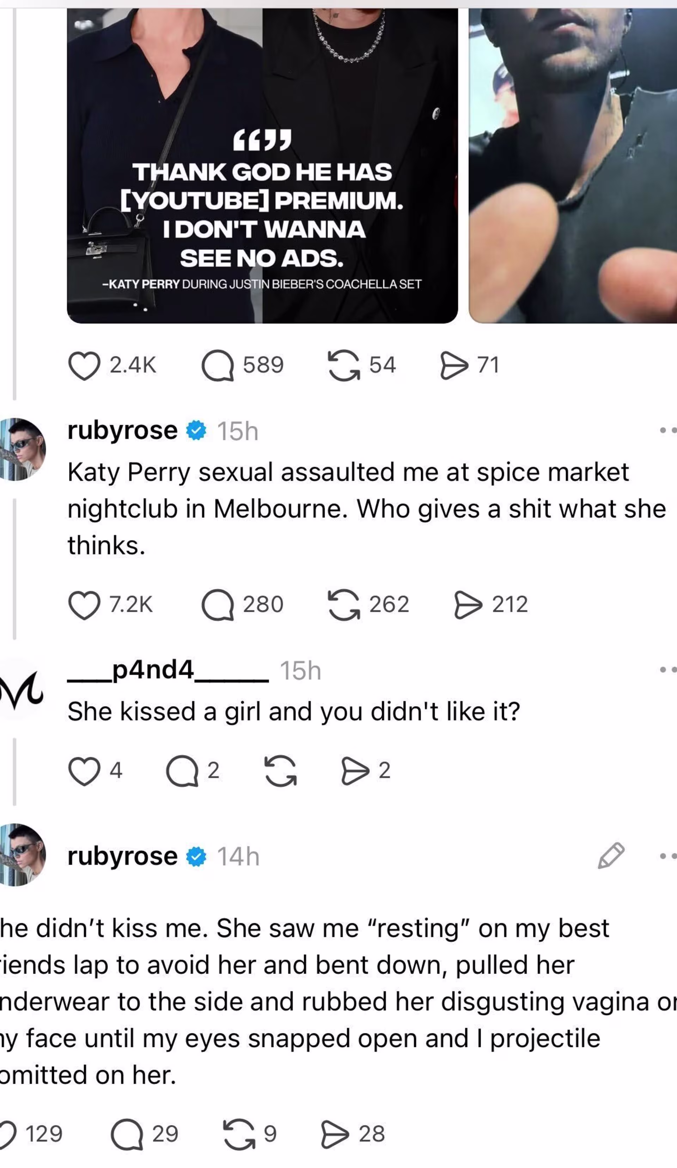Open replies on post with 589 comments

218,366
